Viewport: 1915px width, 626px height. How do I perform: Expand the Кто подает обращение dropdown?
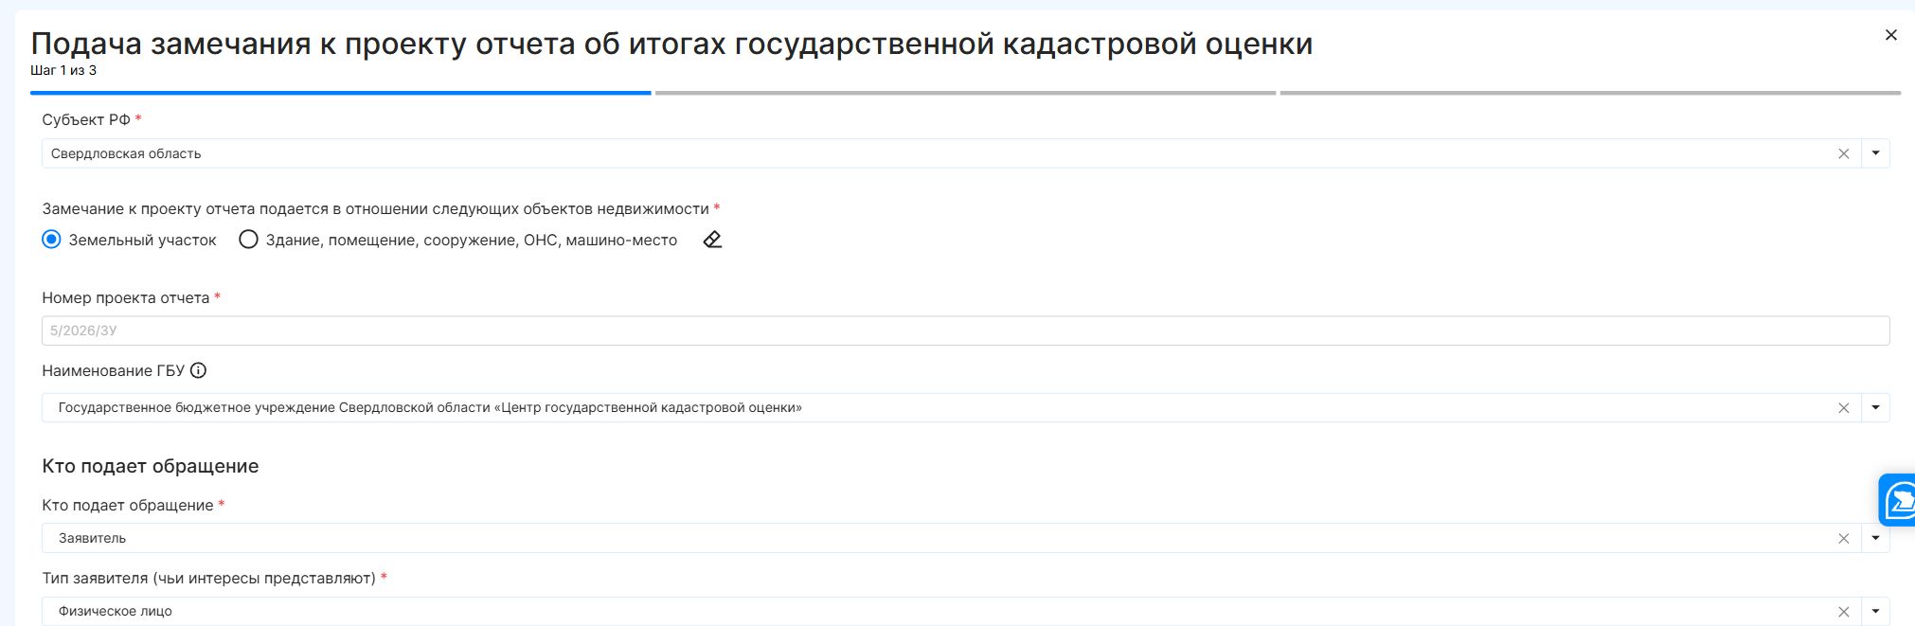(x=1875, y=538)
